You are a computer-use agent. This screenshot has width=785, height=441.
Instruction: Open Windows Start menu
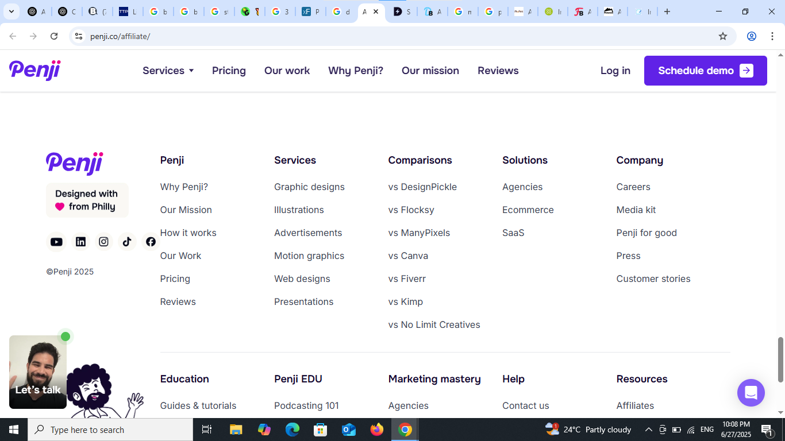pyautogui.click(x=14, y=430)
